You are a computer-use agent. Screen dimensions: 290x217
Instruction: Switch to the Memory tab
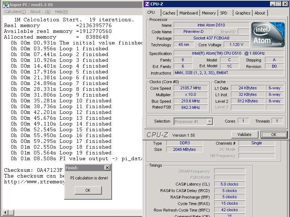point(209,13)
